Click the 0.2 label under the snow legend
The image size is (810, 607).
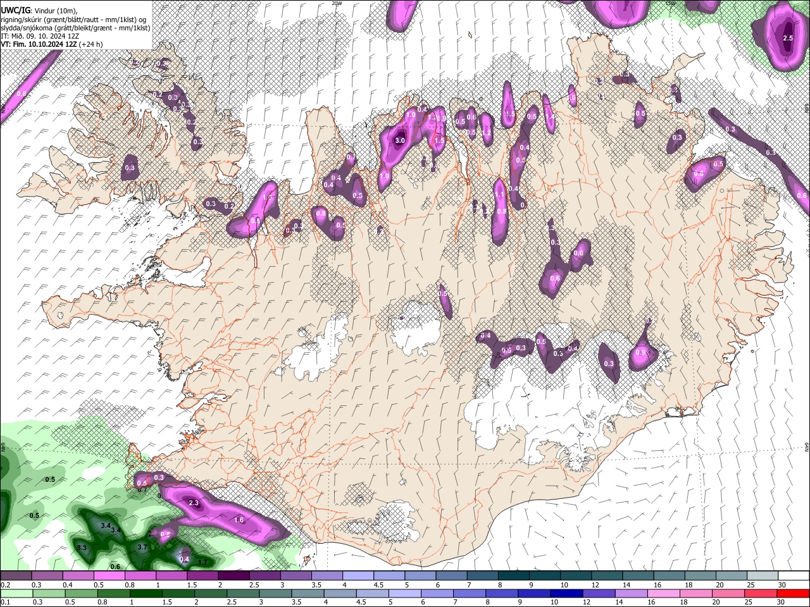click(6, 585)
